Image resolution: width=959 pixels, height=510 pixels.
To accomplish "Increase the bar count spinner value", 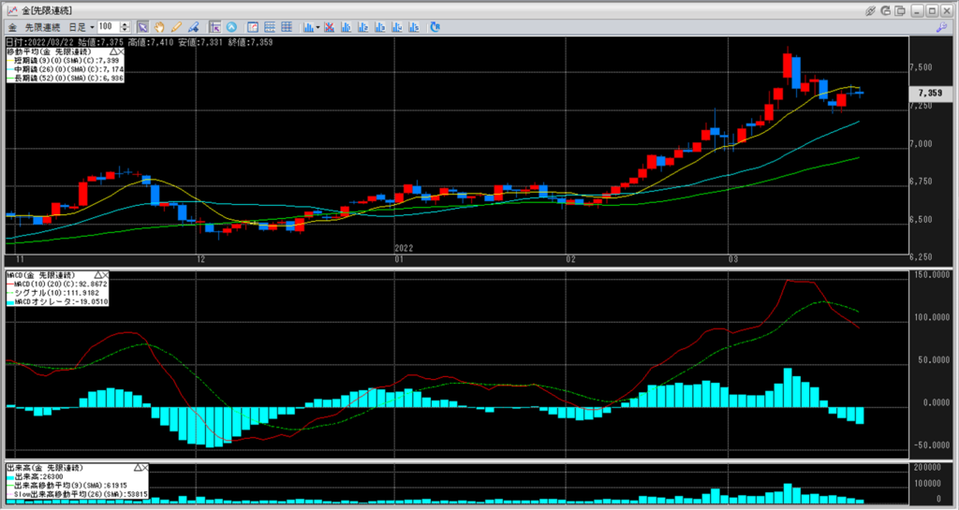I will coord(125,24).
